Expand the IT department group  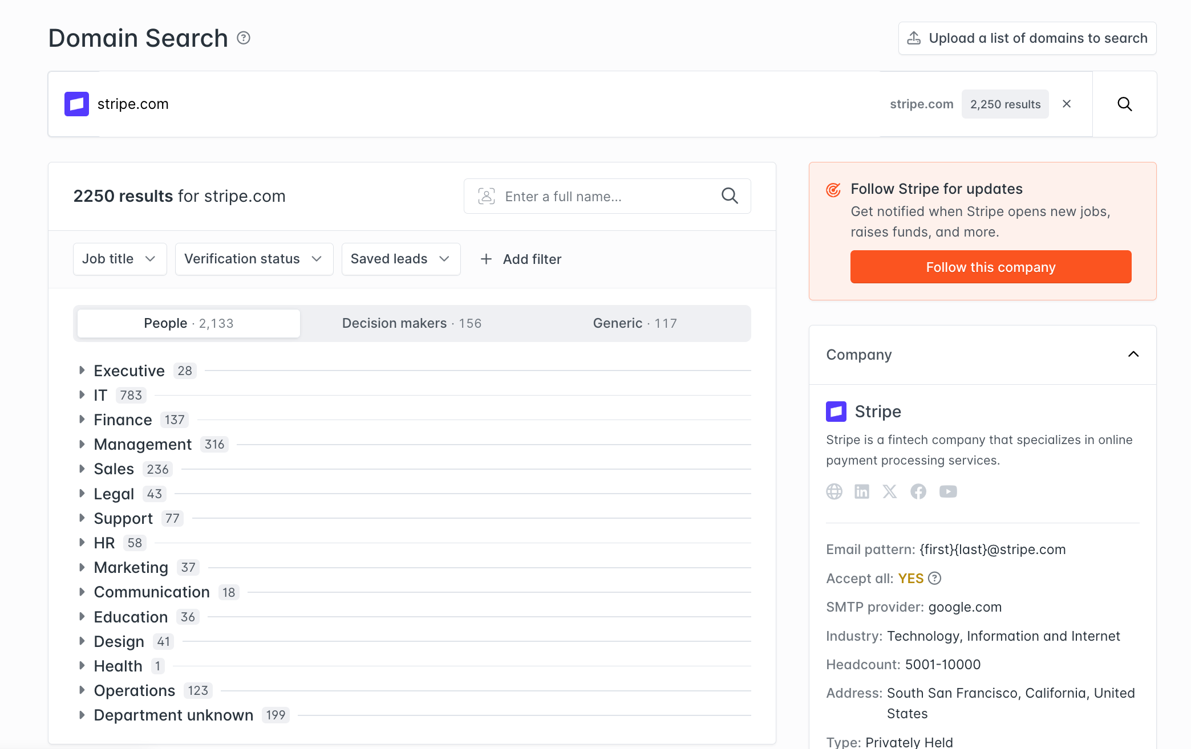pos(82,395)
